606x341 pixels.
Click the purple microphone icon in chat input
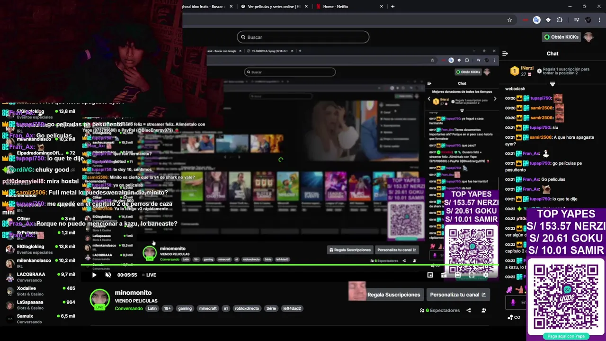(x=513, y=302)
